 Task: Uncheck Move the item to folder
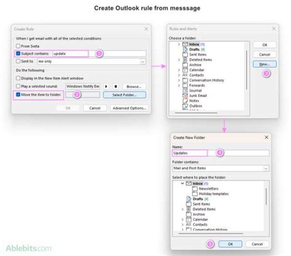point(18,95)
